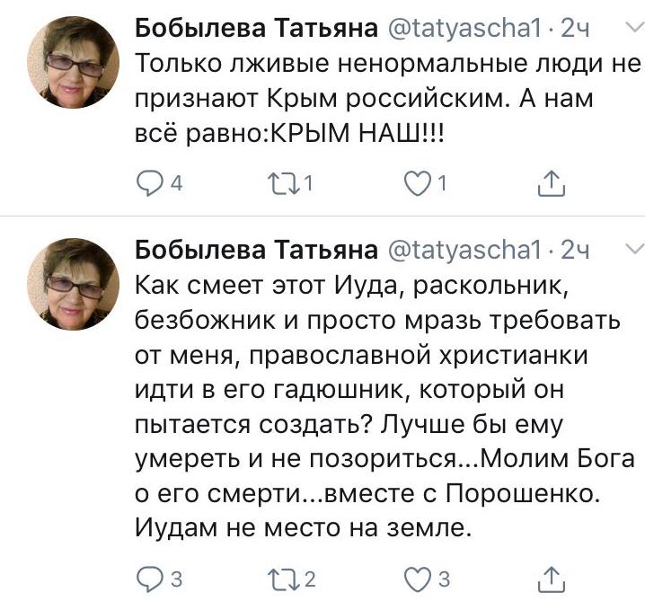Open the first tweet's chevron menu
645x601 pixels.
click(632, 29)
